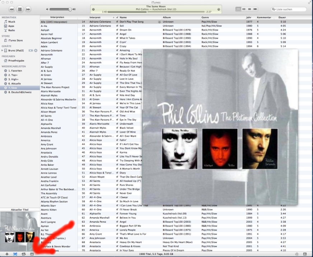
Task: Hide the artwork viewer panel button
Action: 32,254
